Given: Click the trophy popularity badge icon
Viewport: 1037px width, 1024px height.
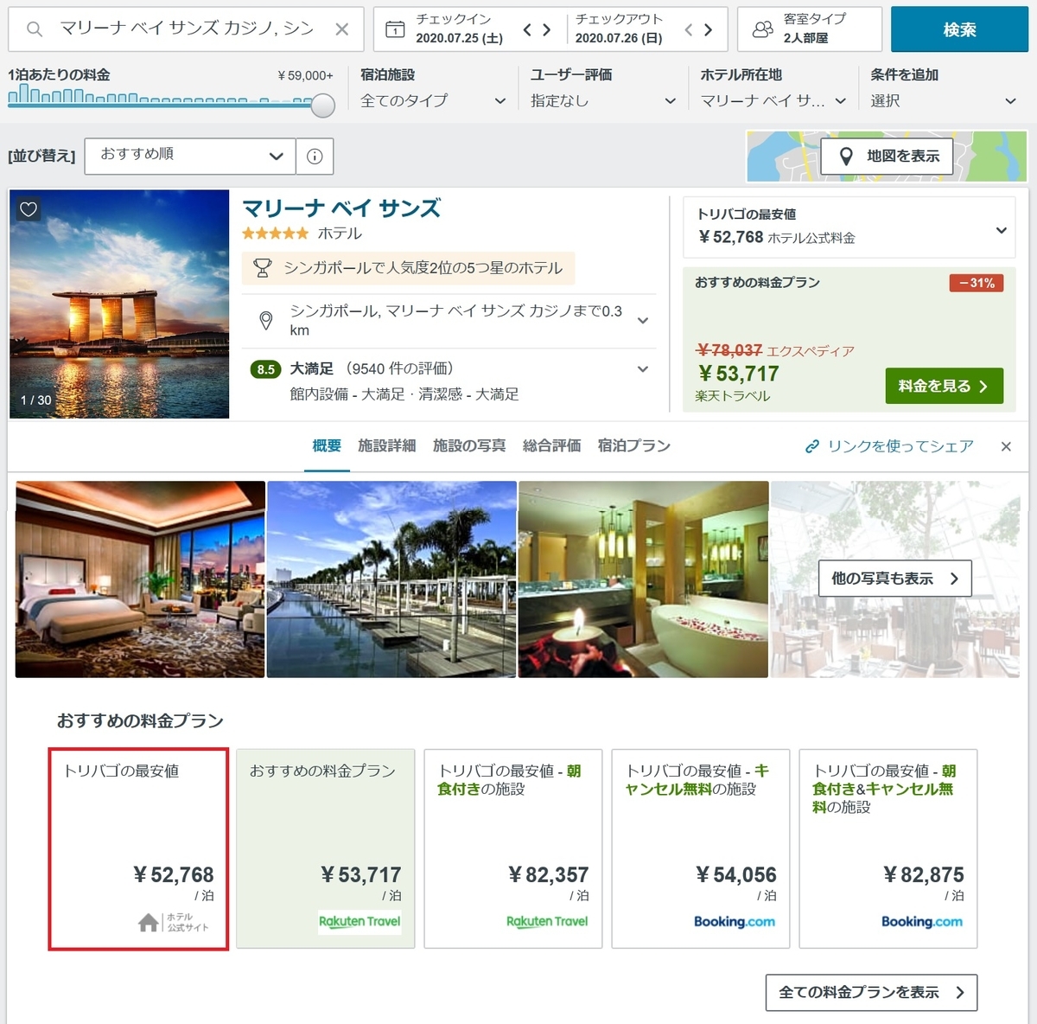Looking at the screenshot, I should click(x=262, y=268).
